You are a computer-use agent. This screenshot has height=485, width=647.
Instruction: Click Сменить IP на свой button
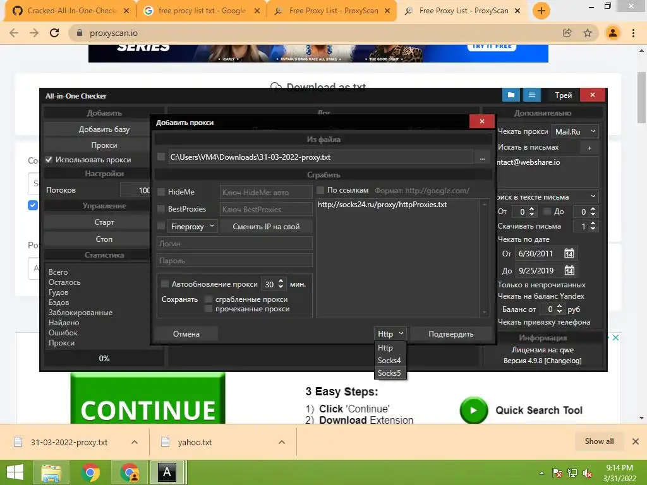(266, 227)
